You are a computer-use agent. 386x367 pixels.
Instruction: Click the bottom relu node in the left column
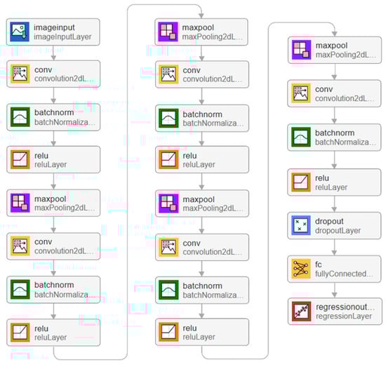tap(53, 333)
